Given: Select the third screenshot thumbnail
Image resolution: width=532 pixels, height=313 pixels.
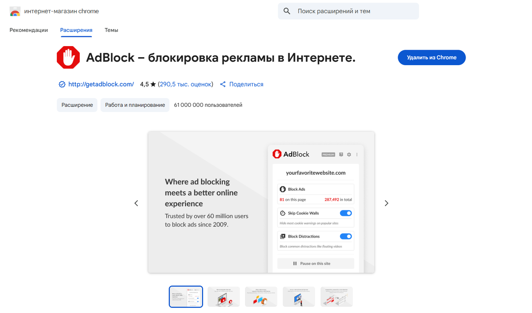Looking at the screenshot, I should [x=261, y=297].
